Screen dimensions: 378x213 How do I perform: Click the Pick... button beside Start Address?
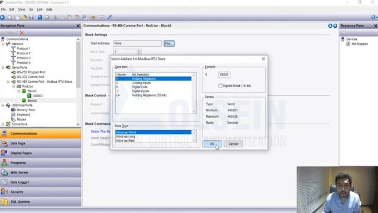click(x=169, y=43)
